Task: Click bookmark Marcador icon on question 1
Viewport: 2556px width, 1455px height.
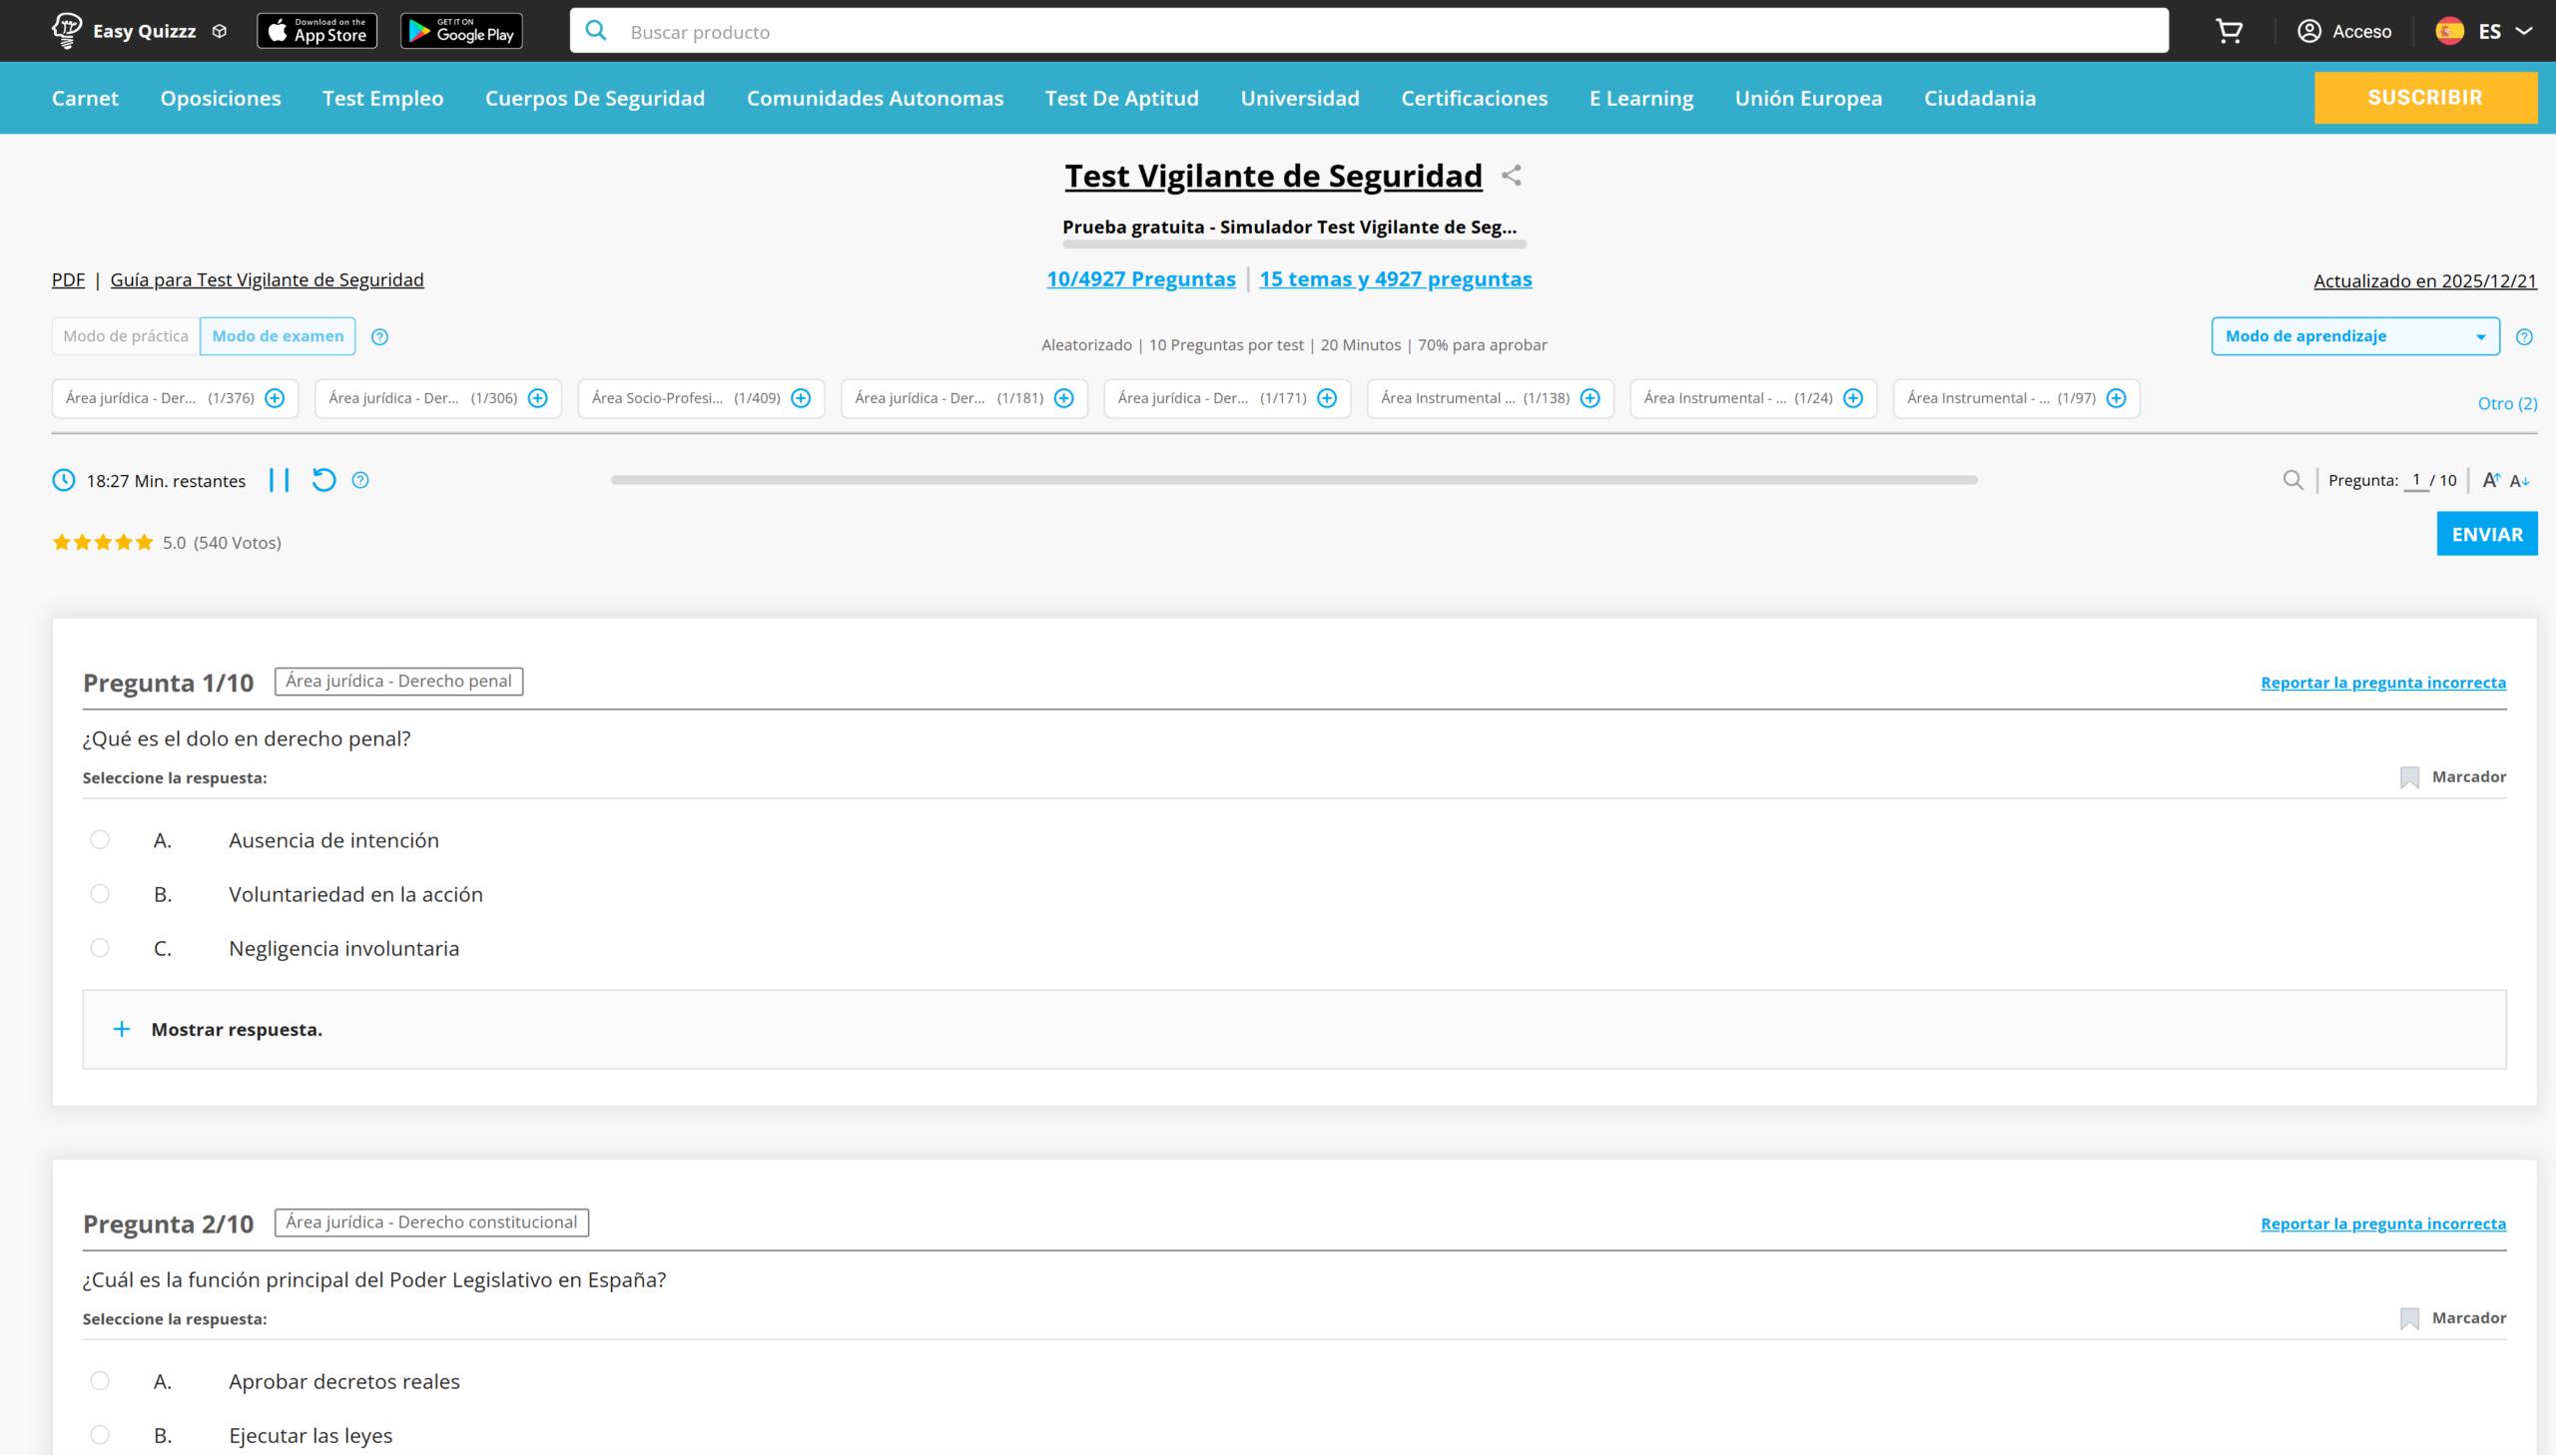Action: (2409, 777)
